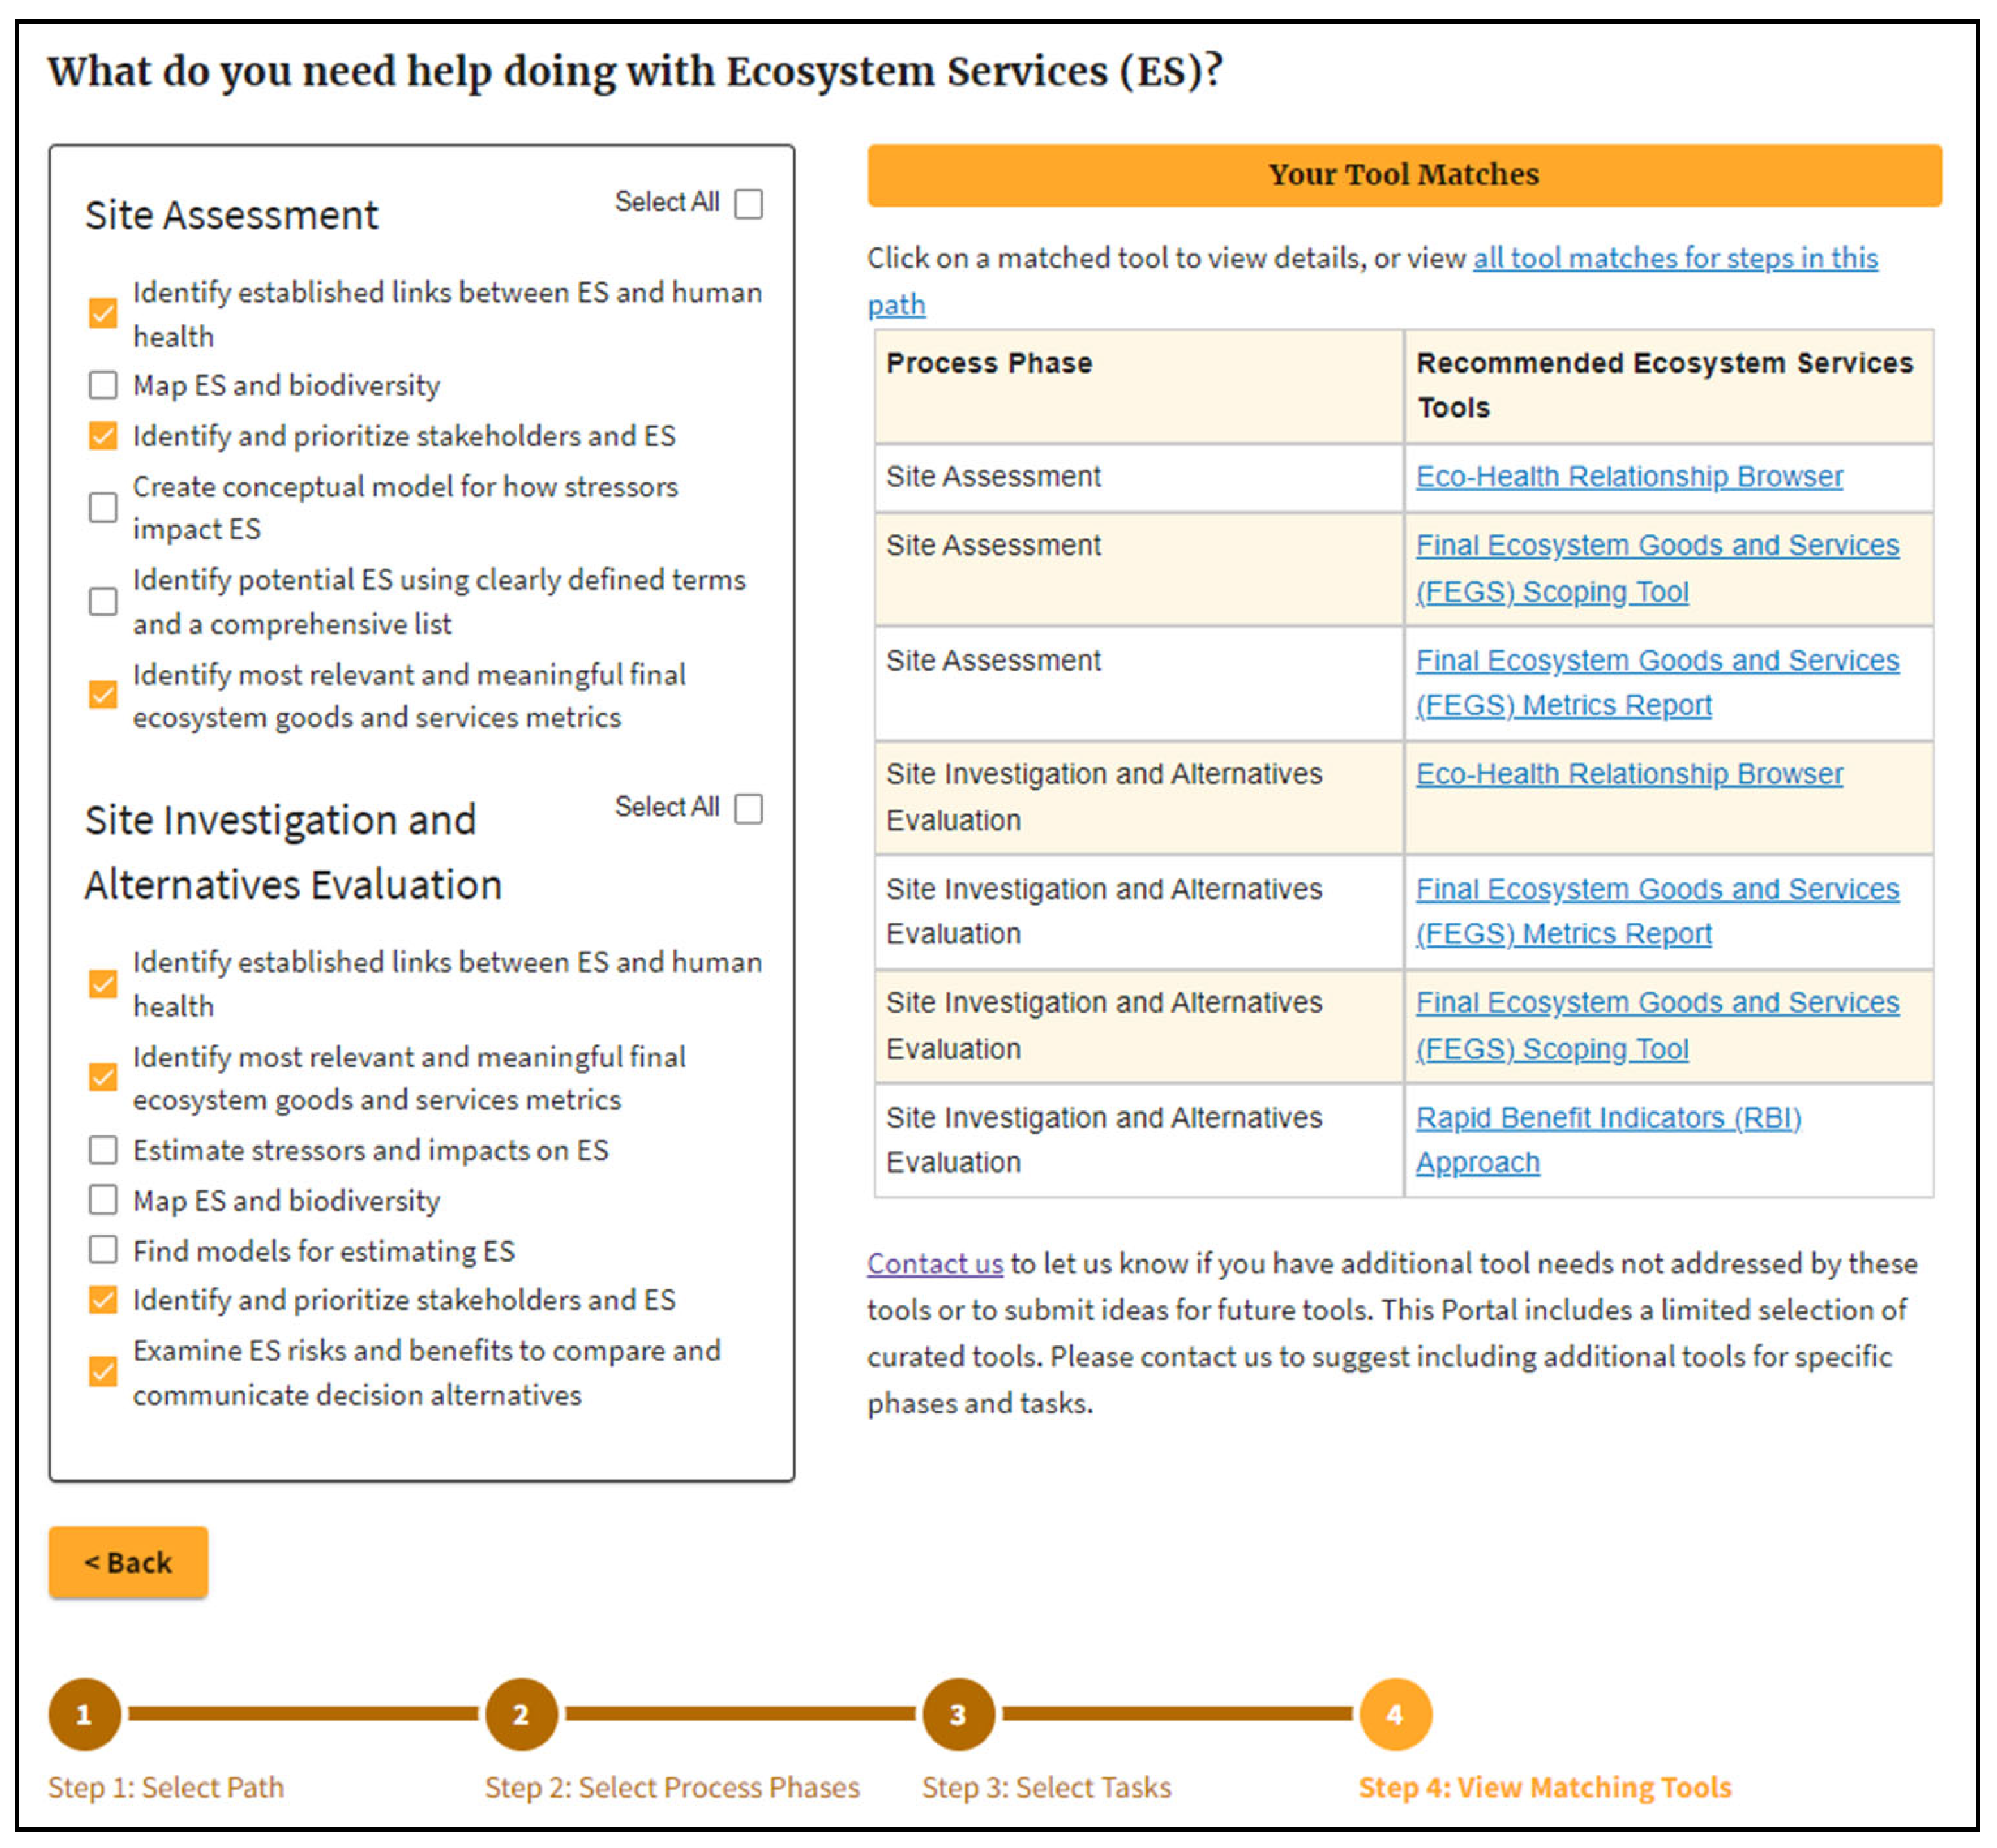This screenshot has height=1848, width=1997.
Task: Open all tool matches for steps link
Action: (x=1674, y=258)
